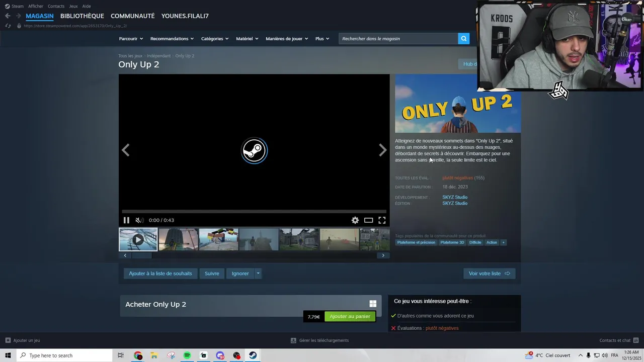Open the MAGASIN tab
This screenshot has width=644, height=362.
pos(40,16)
